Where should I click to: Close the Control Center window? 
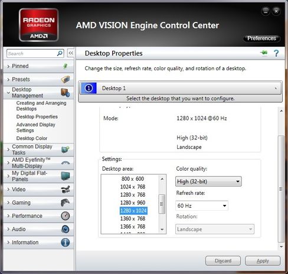pos(276,11)
